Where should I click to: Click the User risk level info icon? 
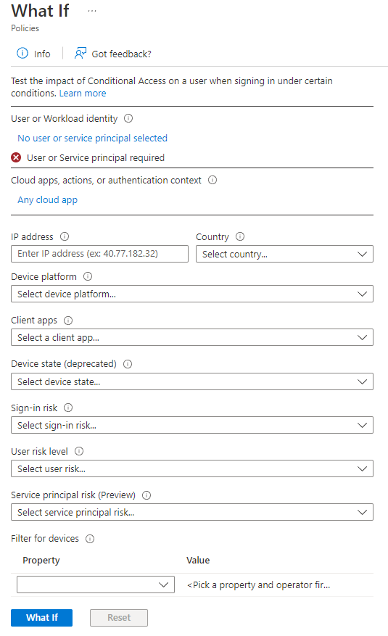[79, 451]
